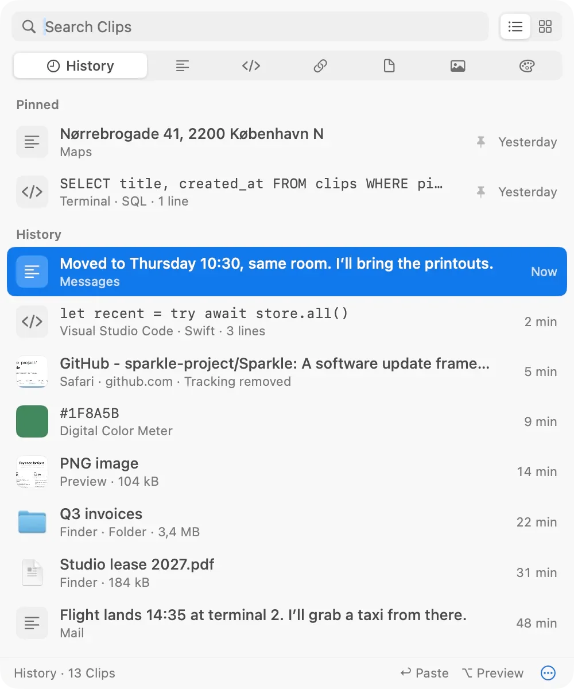
Task: Select the #1F8A5B color clip title
Action: pyautogui.click(x=90, y=413)
